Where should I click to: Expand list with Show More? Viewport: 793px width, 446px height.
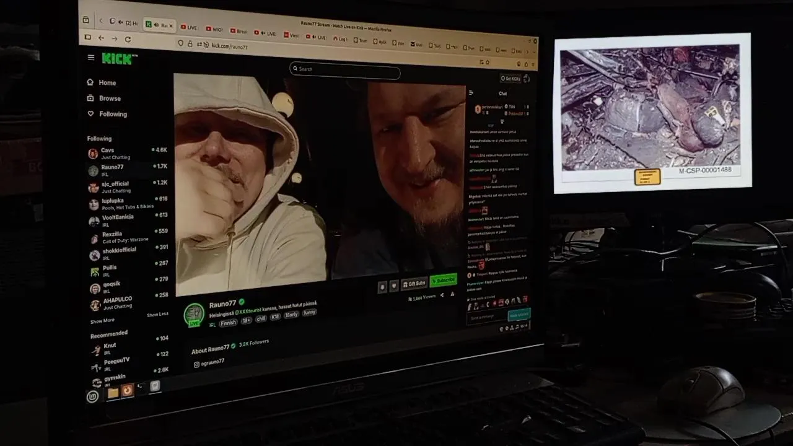pos(102,321)
